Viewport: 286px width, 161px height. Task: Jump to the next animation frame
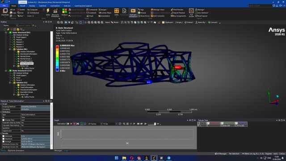pos(78,124)
